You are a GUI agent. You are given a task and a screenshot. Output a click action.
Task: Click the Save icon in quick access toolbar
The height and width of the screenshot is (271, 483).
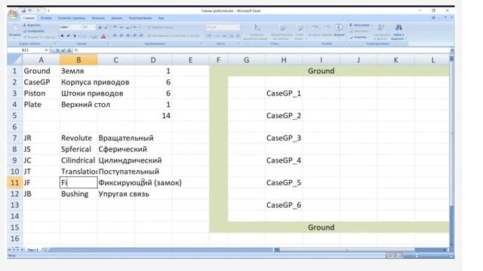click(23, 11)
